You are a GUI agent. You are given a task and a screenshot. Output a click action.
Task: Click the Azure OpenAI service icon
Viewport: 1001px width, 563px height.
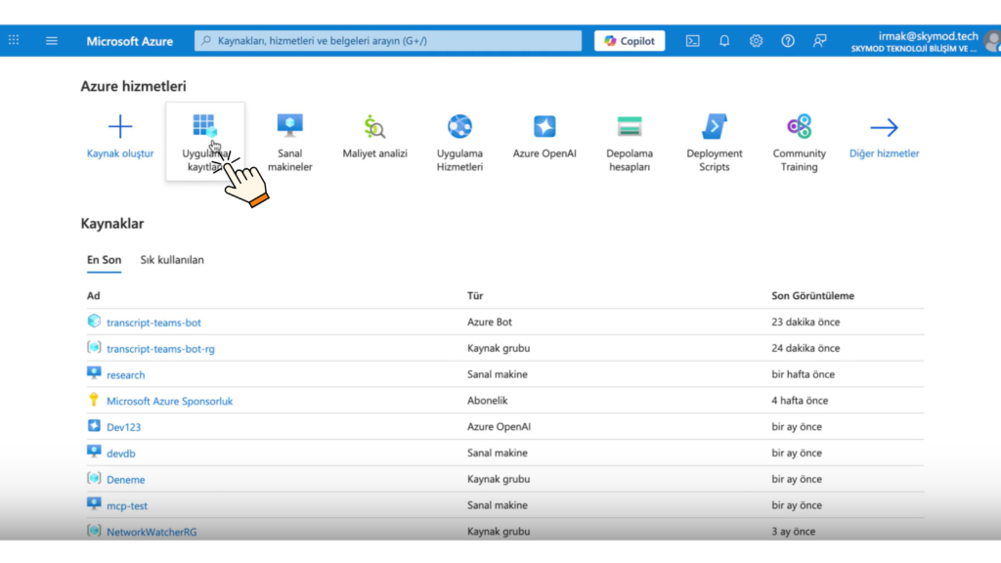544,125
